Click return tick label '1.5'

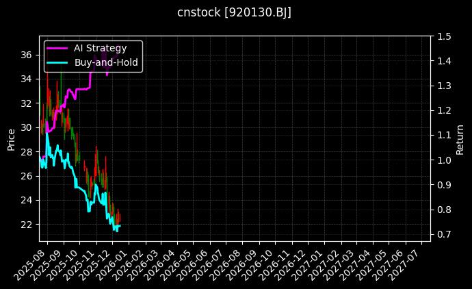pos(444,37)
